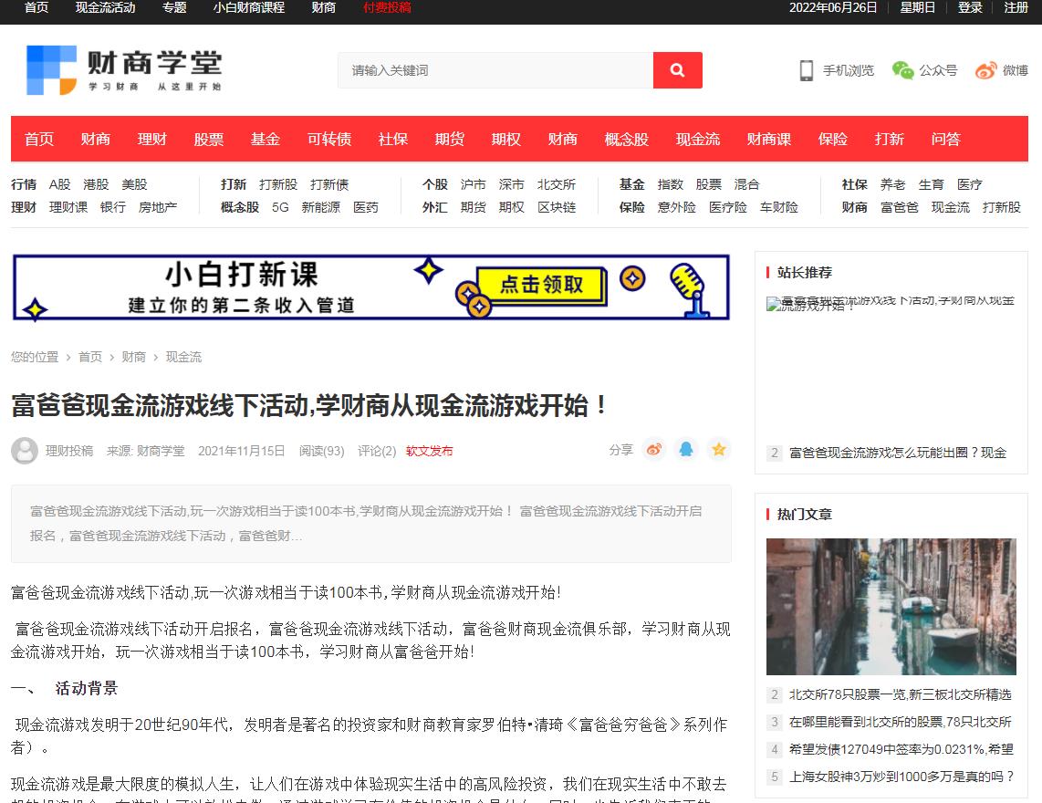1042x803 pixels.
Task: Click breadcrumb 财商 link
Action: coord(133,357)
